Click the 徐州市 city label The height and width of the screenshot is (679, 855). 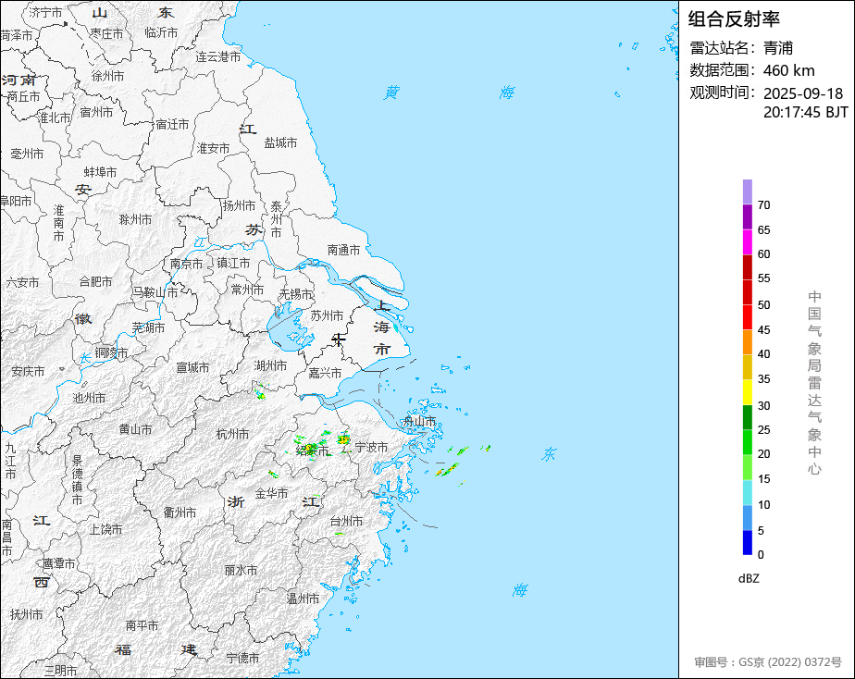click(107, 76)
